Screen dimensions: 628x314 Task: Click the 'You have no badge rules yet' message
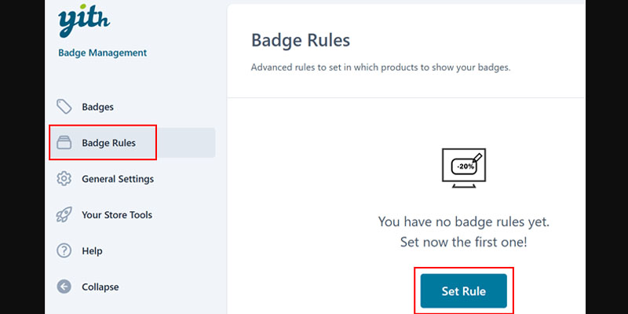tap(464, 221)
